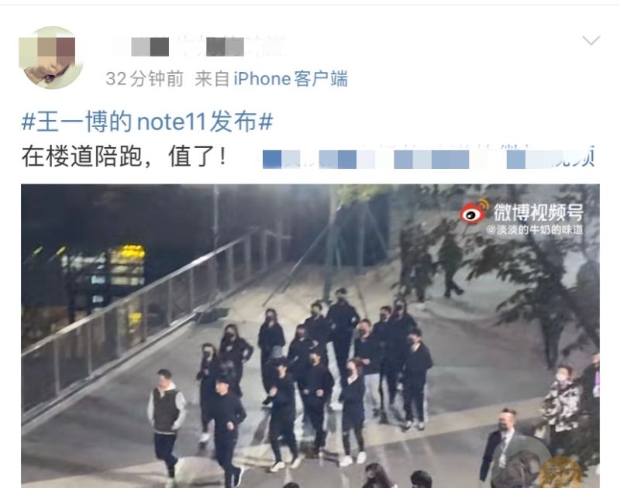Viewport: 620px width, 488px height.
Task: Open the post options chevron dropdown
Action: click(591, 40)
